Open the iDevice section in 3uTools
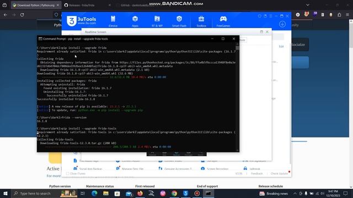 [113, 21]
